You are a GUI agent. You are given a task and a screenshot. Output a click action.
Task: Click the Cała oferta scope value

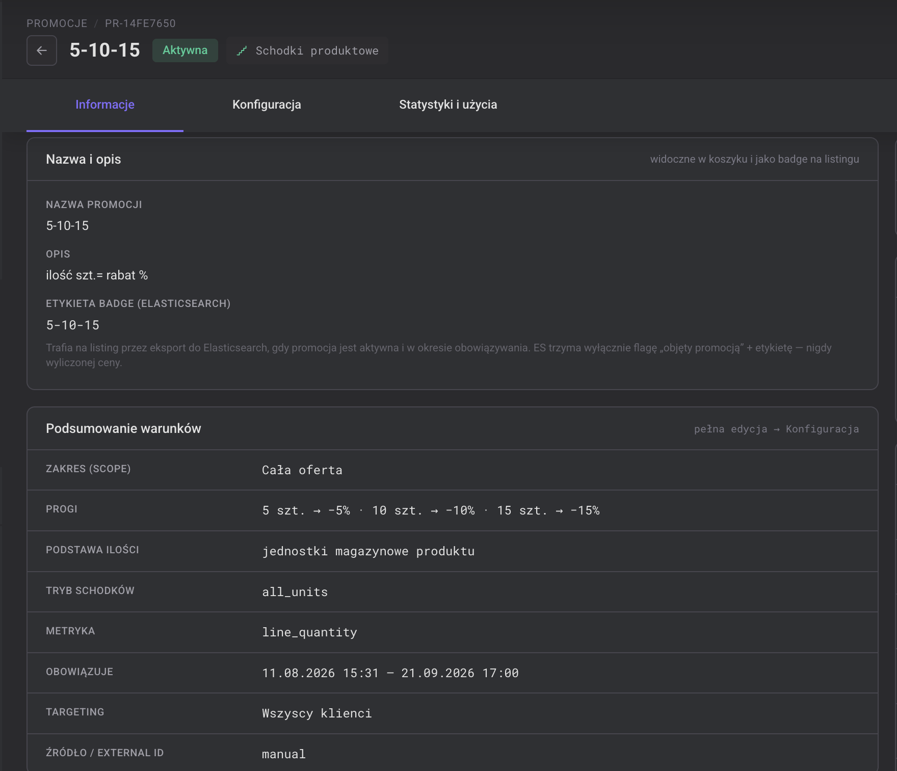click(x=302, y=470)
